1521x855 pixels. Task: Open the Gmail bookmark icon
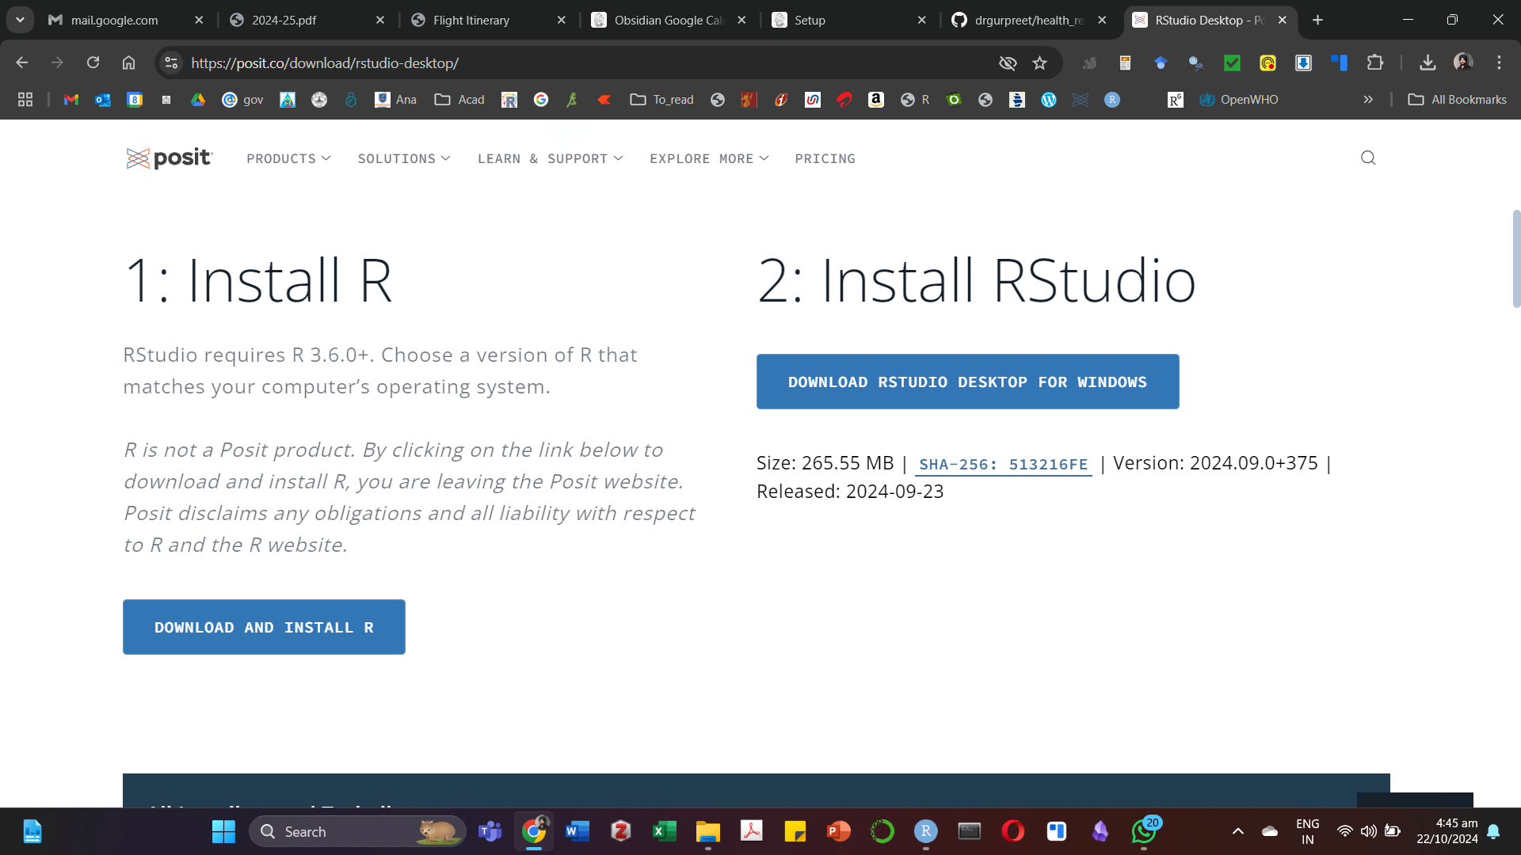[x=71, y=100]
